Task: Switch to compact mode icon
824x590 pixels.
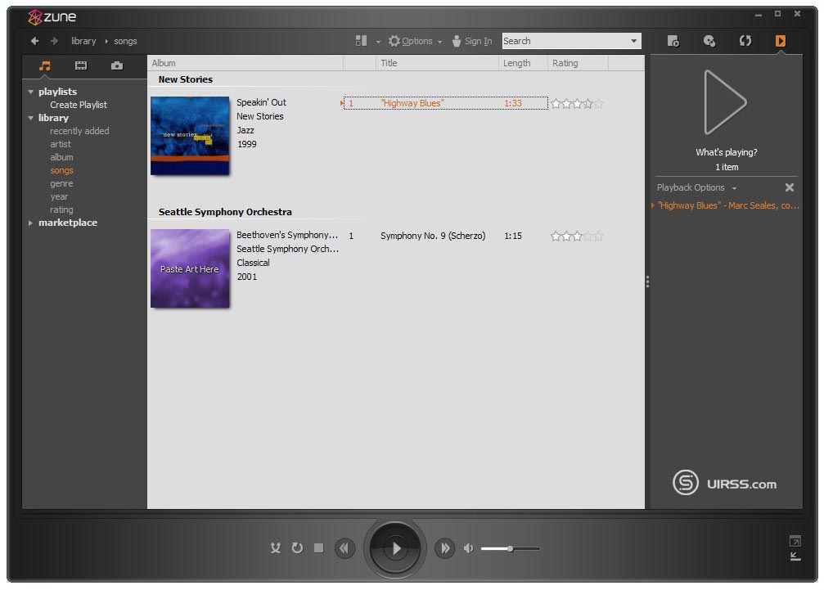Action: (x=795, y=556)
